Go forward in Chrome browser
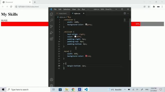 pos(7,7)
